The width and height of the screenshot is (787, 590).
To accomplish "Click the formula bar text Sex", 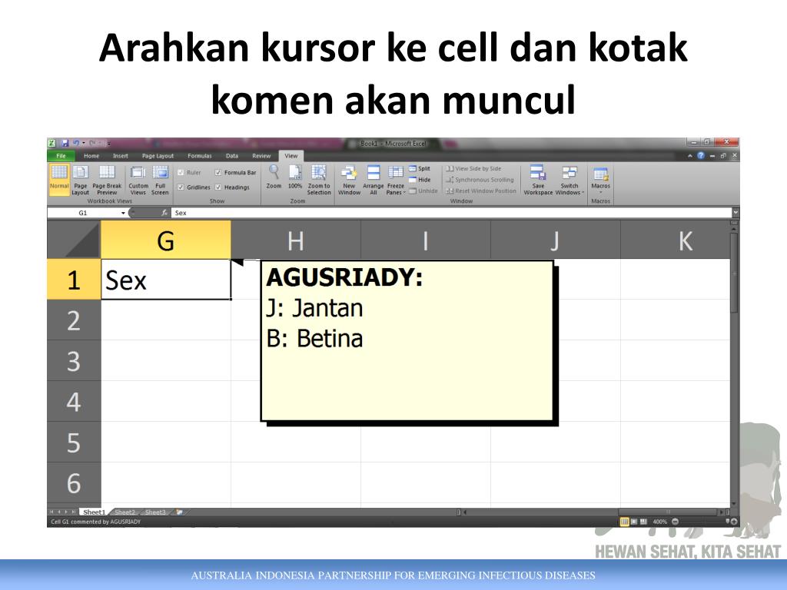I will pyautogui.click(x=181, y=214).
